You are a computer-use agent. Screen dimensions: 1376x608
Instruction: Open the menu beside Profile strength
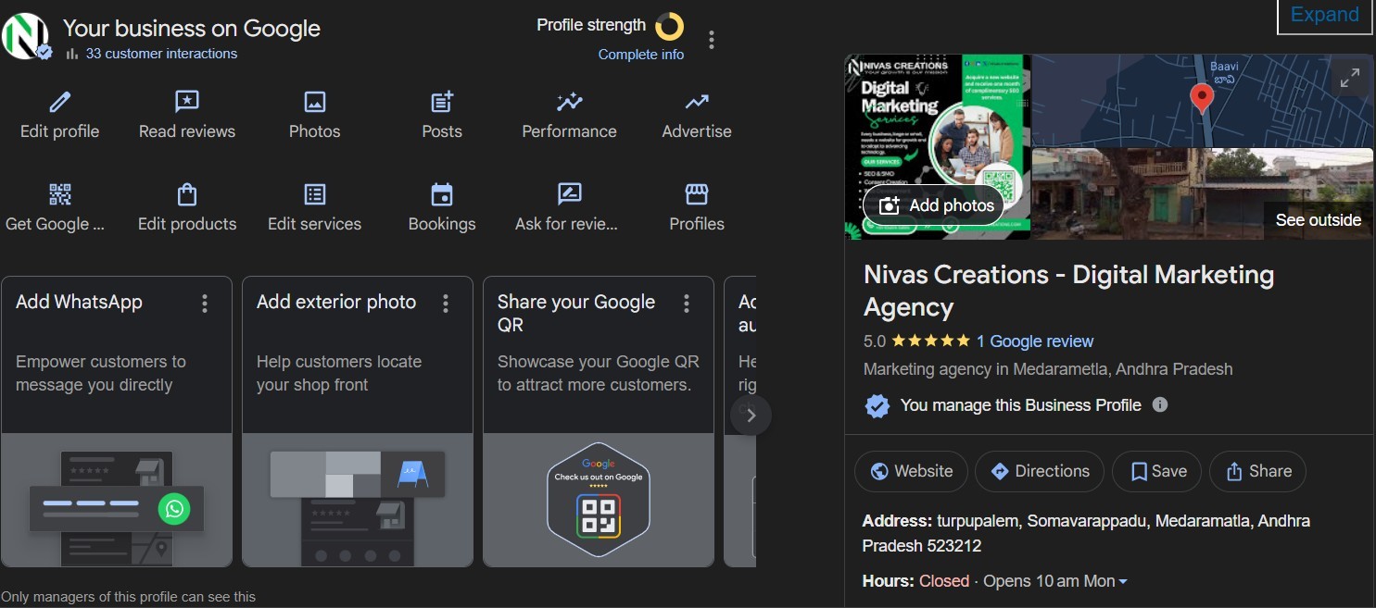pyautogui.click(x=711, y=39)
